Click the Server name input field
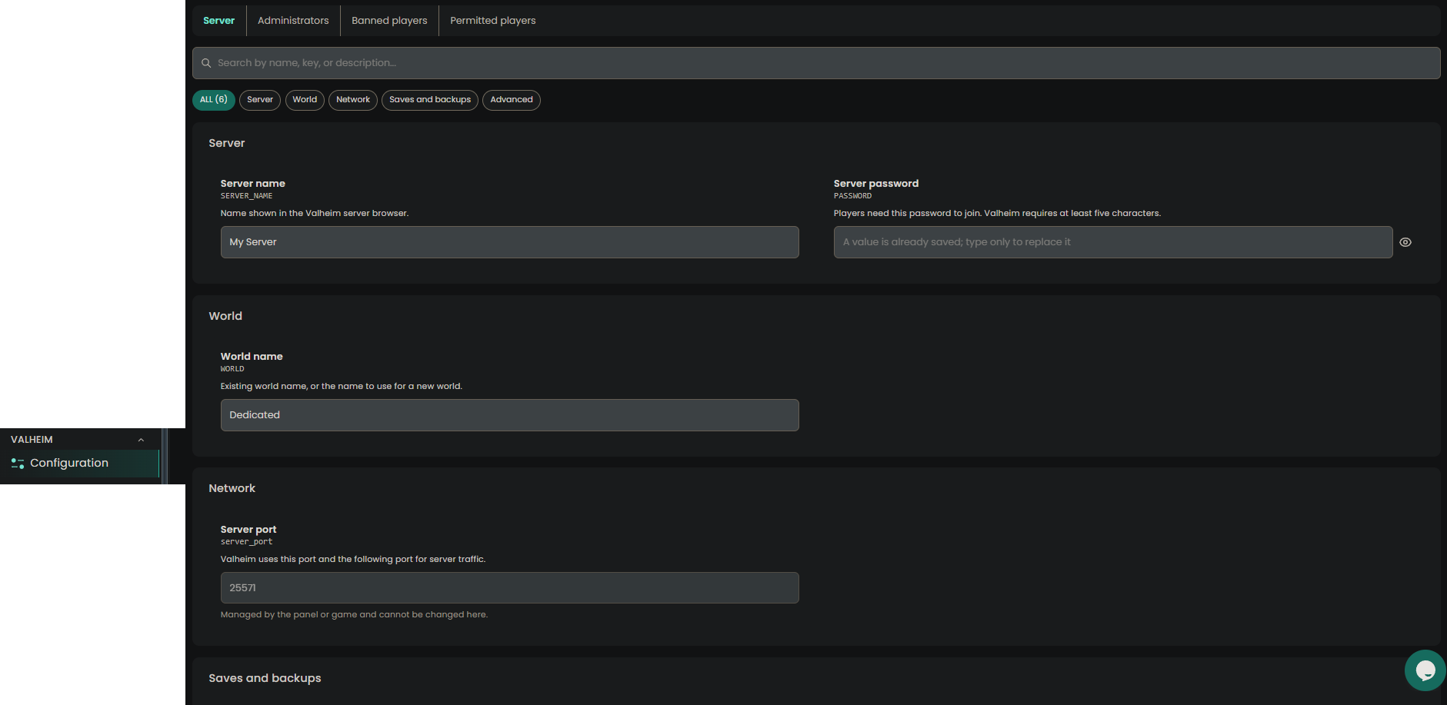Viewport: 1447px width, 705px height. pyautogui.click(x=510, y=242)
